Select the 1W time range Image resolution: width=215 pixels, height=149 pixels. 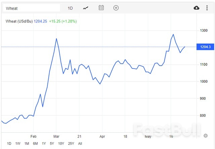point(18,144)
